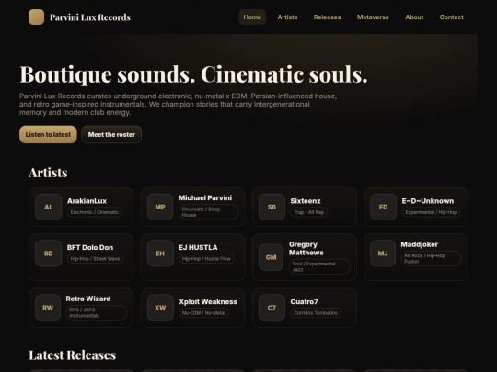Viewport: 497px width, 372px height.
Task: Click the Meet the roster button
Action: pyautogui.click(x=111, y=134)
